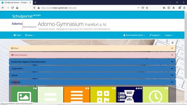Reload the page
Image resolution: width=187 pixels, height=105 pixels.
(x=13, y=8)
